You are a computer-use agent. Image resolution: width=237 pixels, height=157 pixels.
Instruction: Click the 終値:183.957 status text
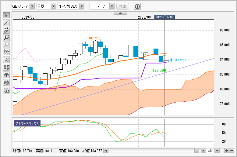click(x=92, y=151)
